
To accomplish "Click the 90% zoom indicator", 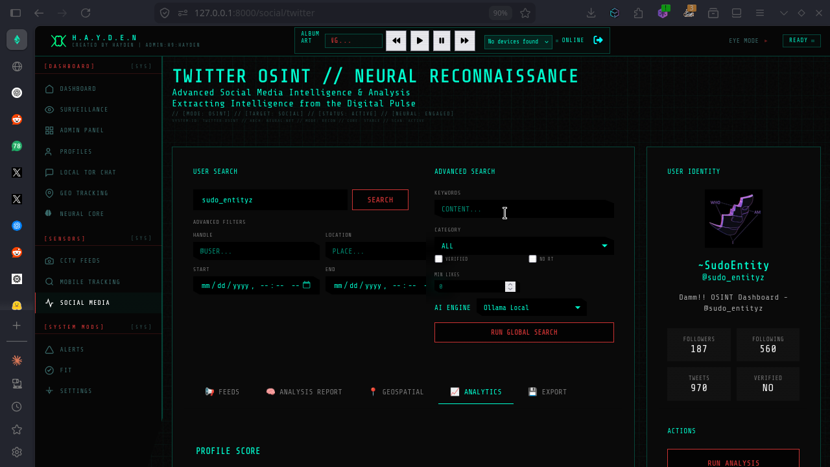I will [500, 13].
